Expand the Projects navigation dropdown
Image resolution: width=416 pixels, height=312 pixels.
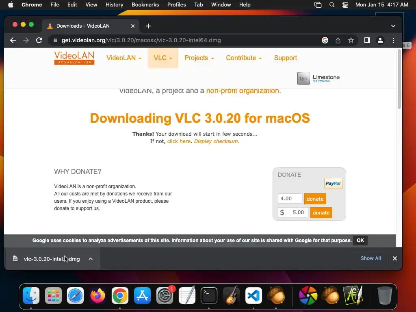[199, 58]
